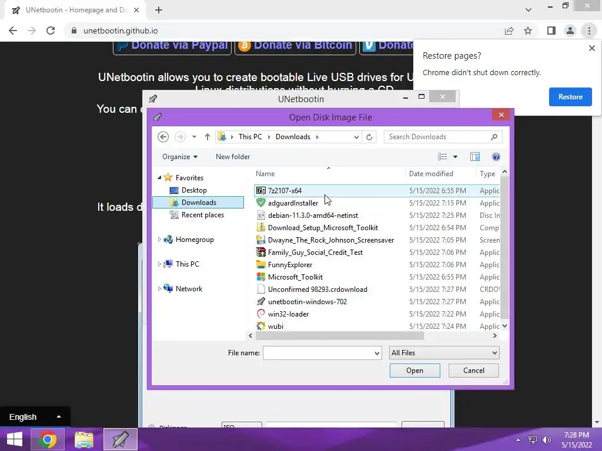Open the Organize dropdown menu
Viewport: 602px width, 451px height.
point(180,156)
